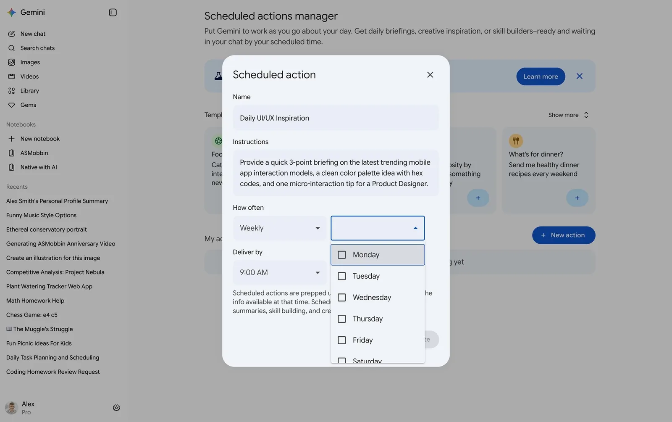
Task: Expand templates with Show more
Action: (x=568, y=115)
